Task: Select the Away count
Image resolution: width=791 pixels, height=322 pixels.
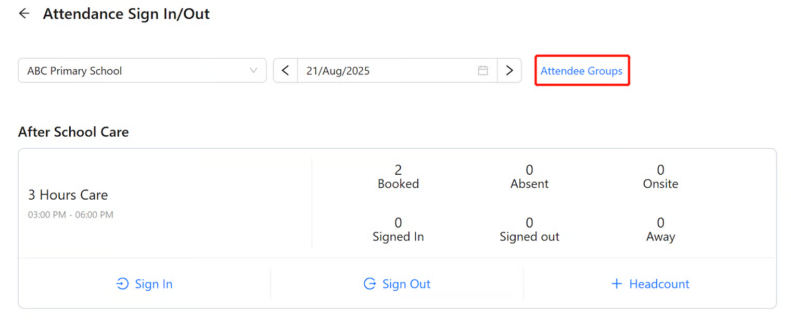Action: (x=660, y=224)
